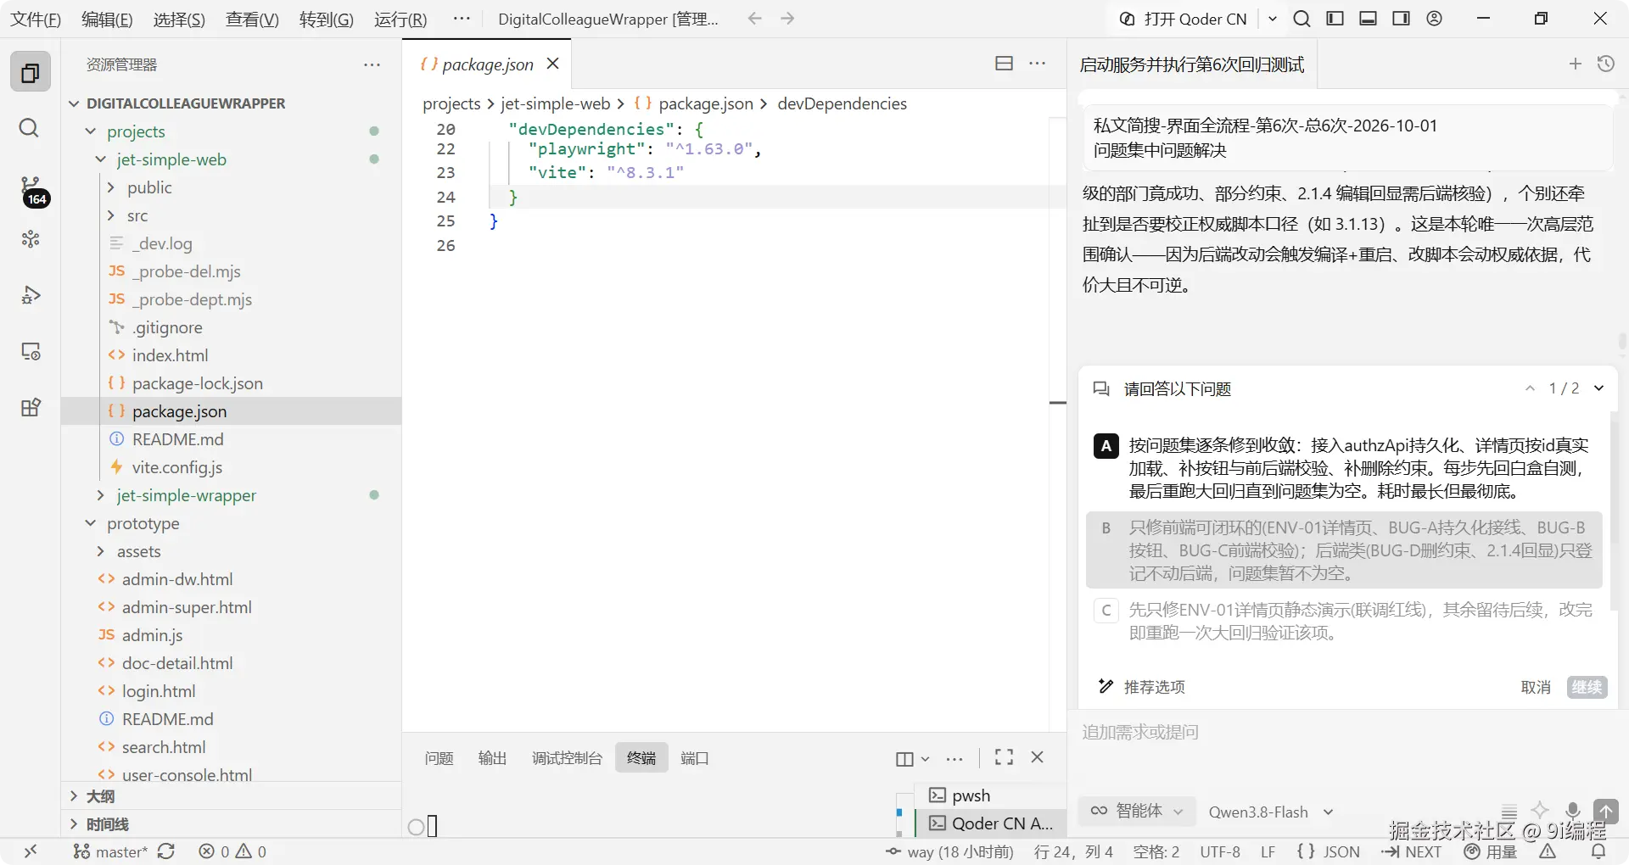Click the master* branch in status bar
The width and height of the screenshot is (1629, 865).
(110, 851)
